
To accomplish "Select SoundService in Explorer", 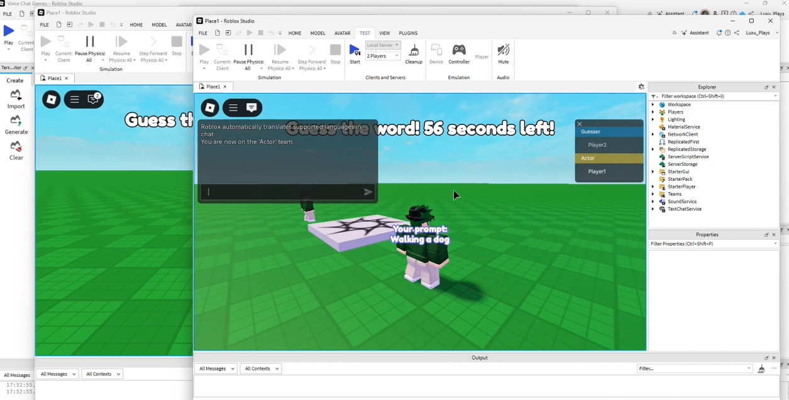I will pos(681,202).
